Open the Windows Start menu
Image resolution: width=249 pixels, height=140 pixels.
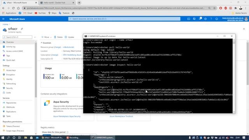[3, 138]
